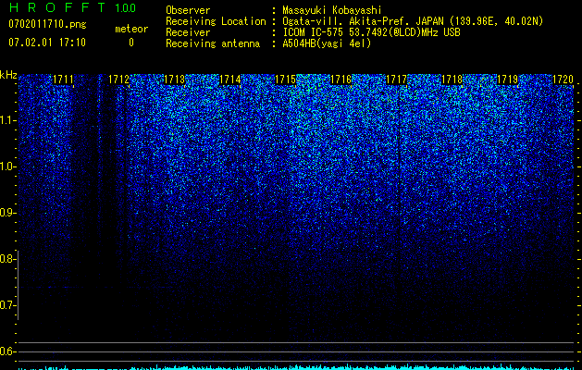Click the Observer field label
This screenshot has width=582, height=370.
tap(188, 10)
